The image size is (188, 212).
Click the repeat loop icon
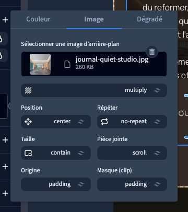point(104,122)
